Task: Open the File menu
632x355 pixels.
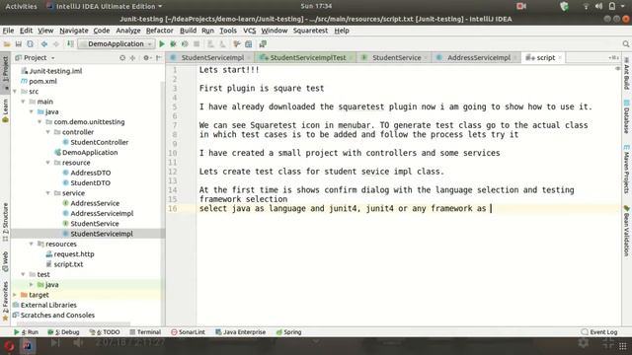Action: [8, 31]
